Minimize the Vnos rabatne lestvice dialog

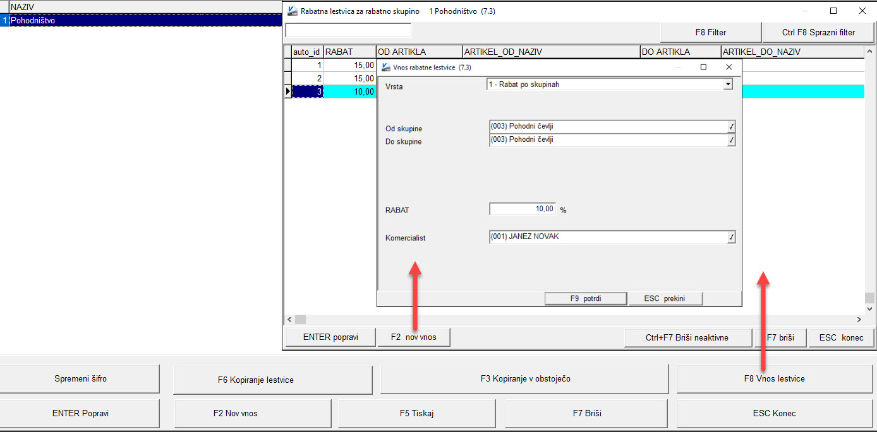(678, 67)
